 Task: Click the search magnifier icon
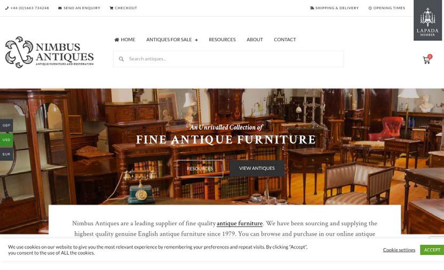[x=121, y=59]
